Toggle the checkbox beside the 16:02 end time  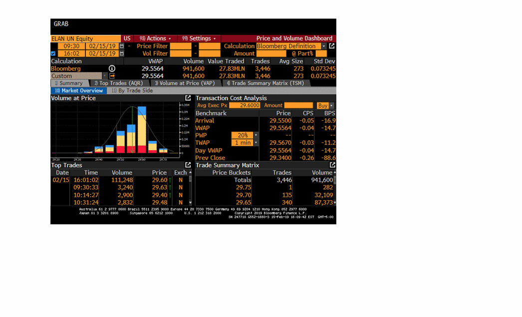pos(53,53)
